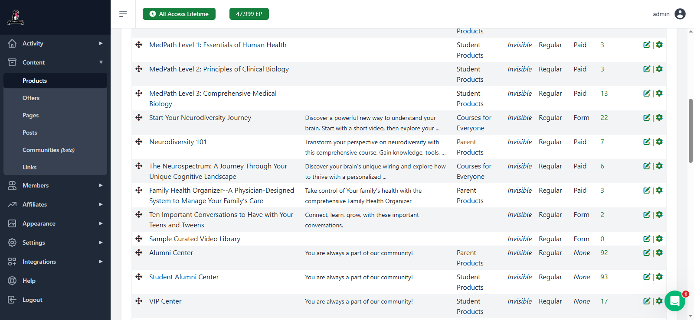Click edit icon for Sample Curated Video Library
Image resolution: width=694 pixels, height=320 pixels.
[646, 239]
